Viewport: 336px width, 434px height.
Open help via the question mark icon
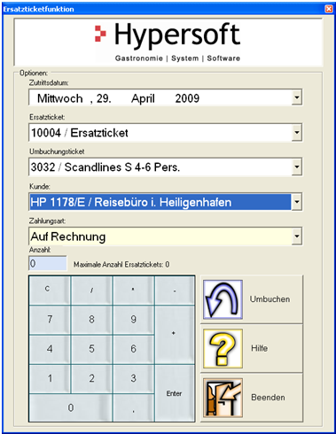(223, 348)
